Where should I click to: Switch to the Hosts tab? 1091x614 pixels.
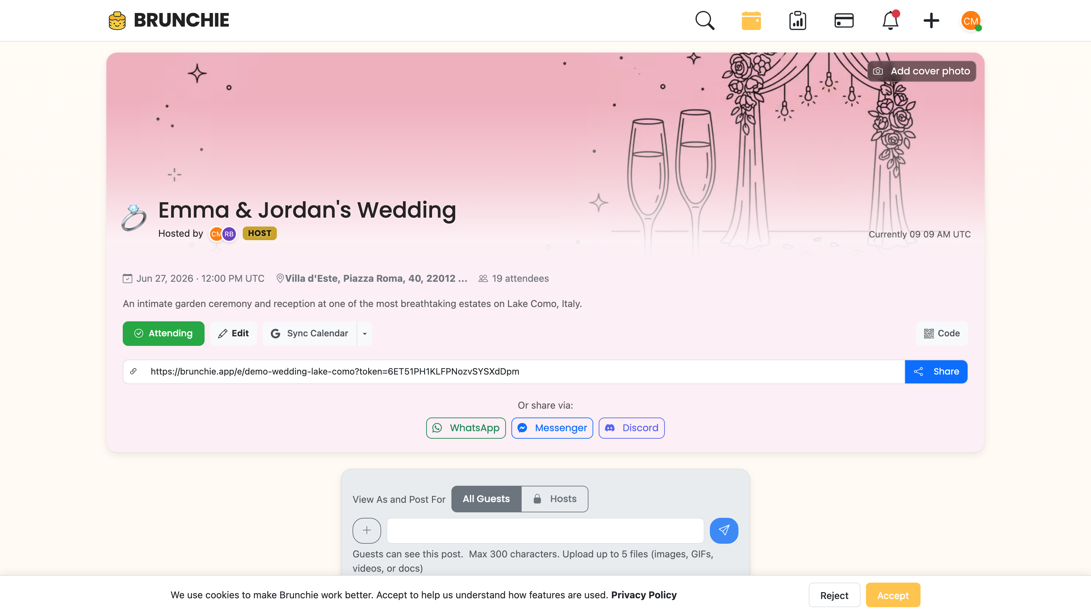555,499
